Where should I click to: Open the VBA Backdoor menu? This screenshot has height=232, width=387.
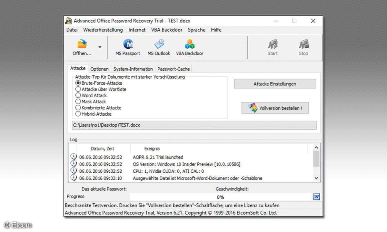(167, 30)
